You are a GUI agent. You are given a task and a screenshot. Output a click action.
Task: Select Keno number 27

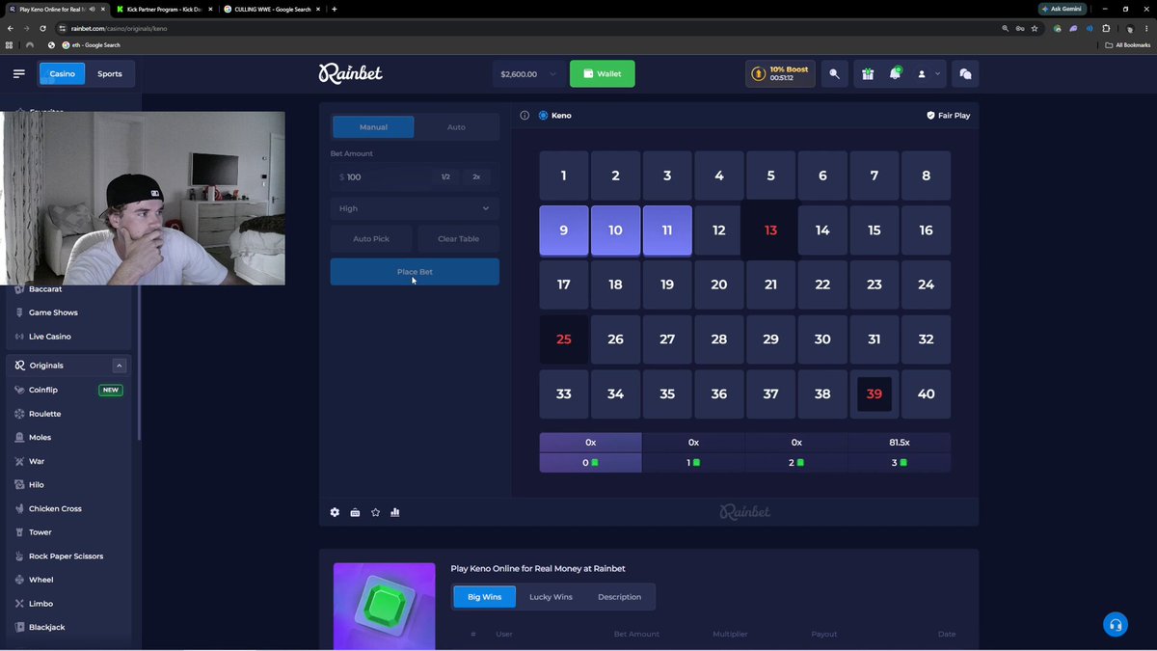667,339
